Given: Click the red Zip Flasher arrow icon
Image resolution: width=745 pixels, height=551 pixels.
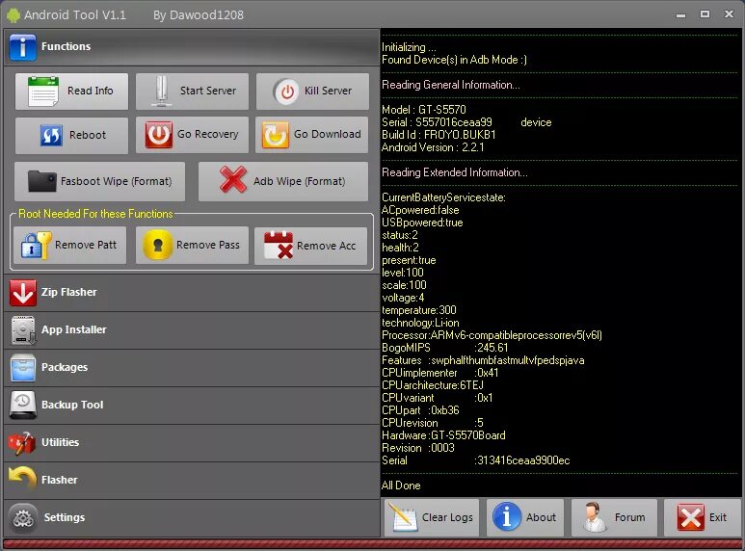Looking at the screenshot, I should (22, 292).
